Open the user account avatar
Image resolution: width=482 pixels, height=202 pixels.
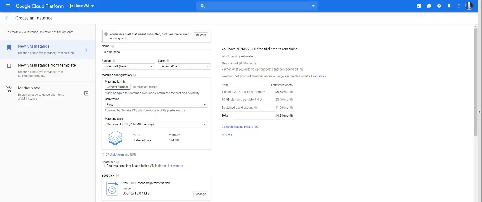[469, 6]
